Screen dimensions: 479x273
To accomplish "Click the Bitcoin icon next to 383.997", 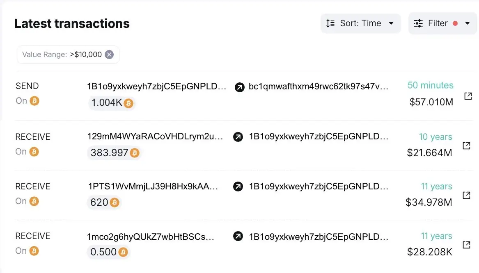I will [x=134, y=153].
